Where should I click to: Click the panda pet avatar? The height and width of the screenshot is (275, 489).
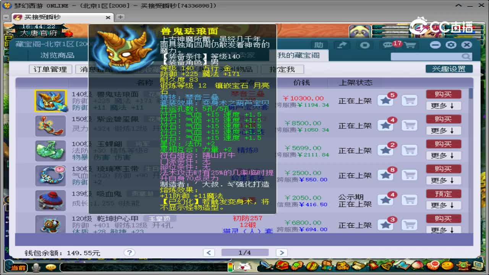(x=359, y=31)
